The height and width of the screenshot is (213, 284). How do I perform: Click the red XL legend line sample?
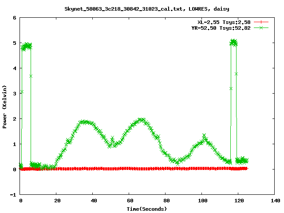coord(261,22)
